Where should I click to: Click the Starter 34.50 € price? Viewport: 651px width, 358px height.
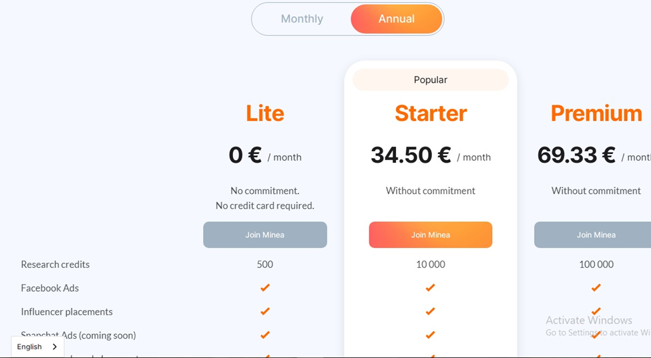pyautogui.click(x=411, y=155)
